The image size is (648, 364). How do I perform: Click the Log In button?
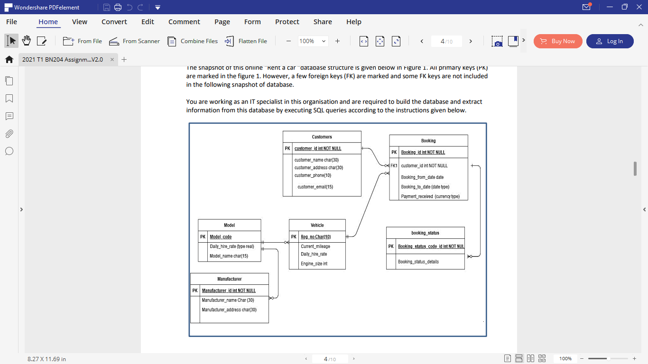[x=610, y=41]
